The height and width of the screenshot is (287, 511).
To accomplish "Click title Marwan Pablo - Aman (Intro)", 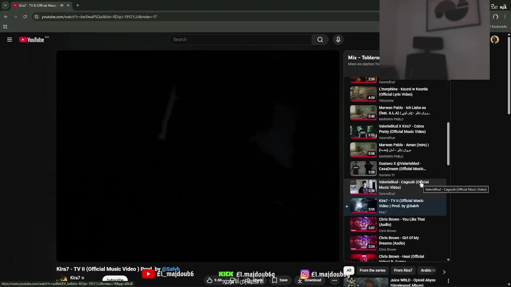I will pos(404,147).
